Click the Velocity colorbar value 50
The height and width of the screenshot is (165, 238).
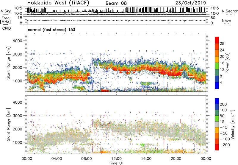click(x=222, y=116)
